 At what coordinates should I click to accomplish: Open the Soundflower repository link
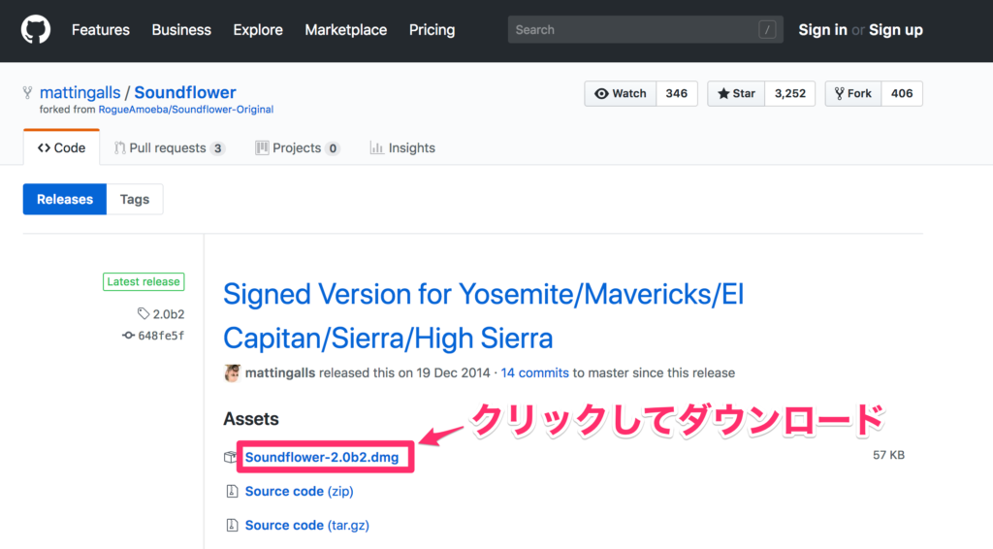point(185,92)
